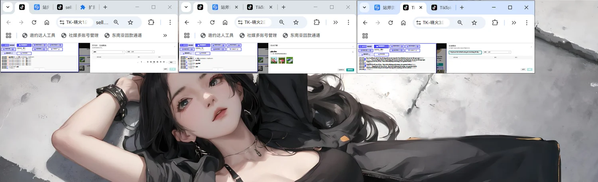Viewport: 598px width, 182px height.
Task: Open the apps grid in TK-晓火1 bookmarks bar
Action: click(9, 35)
